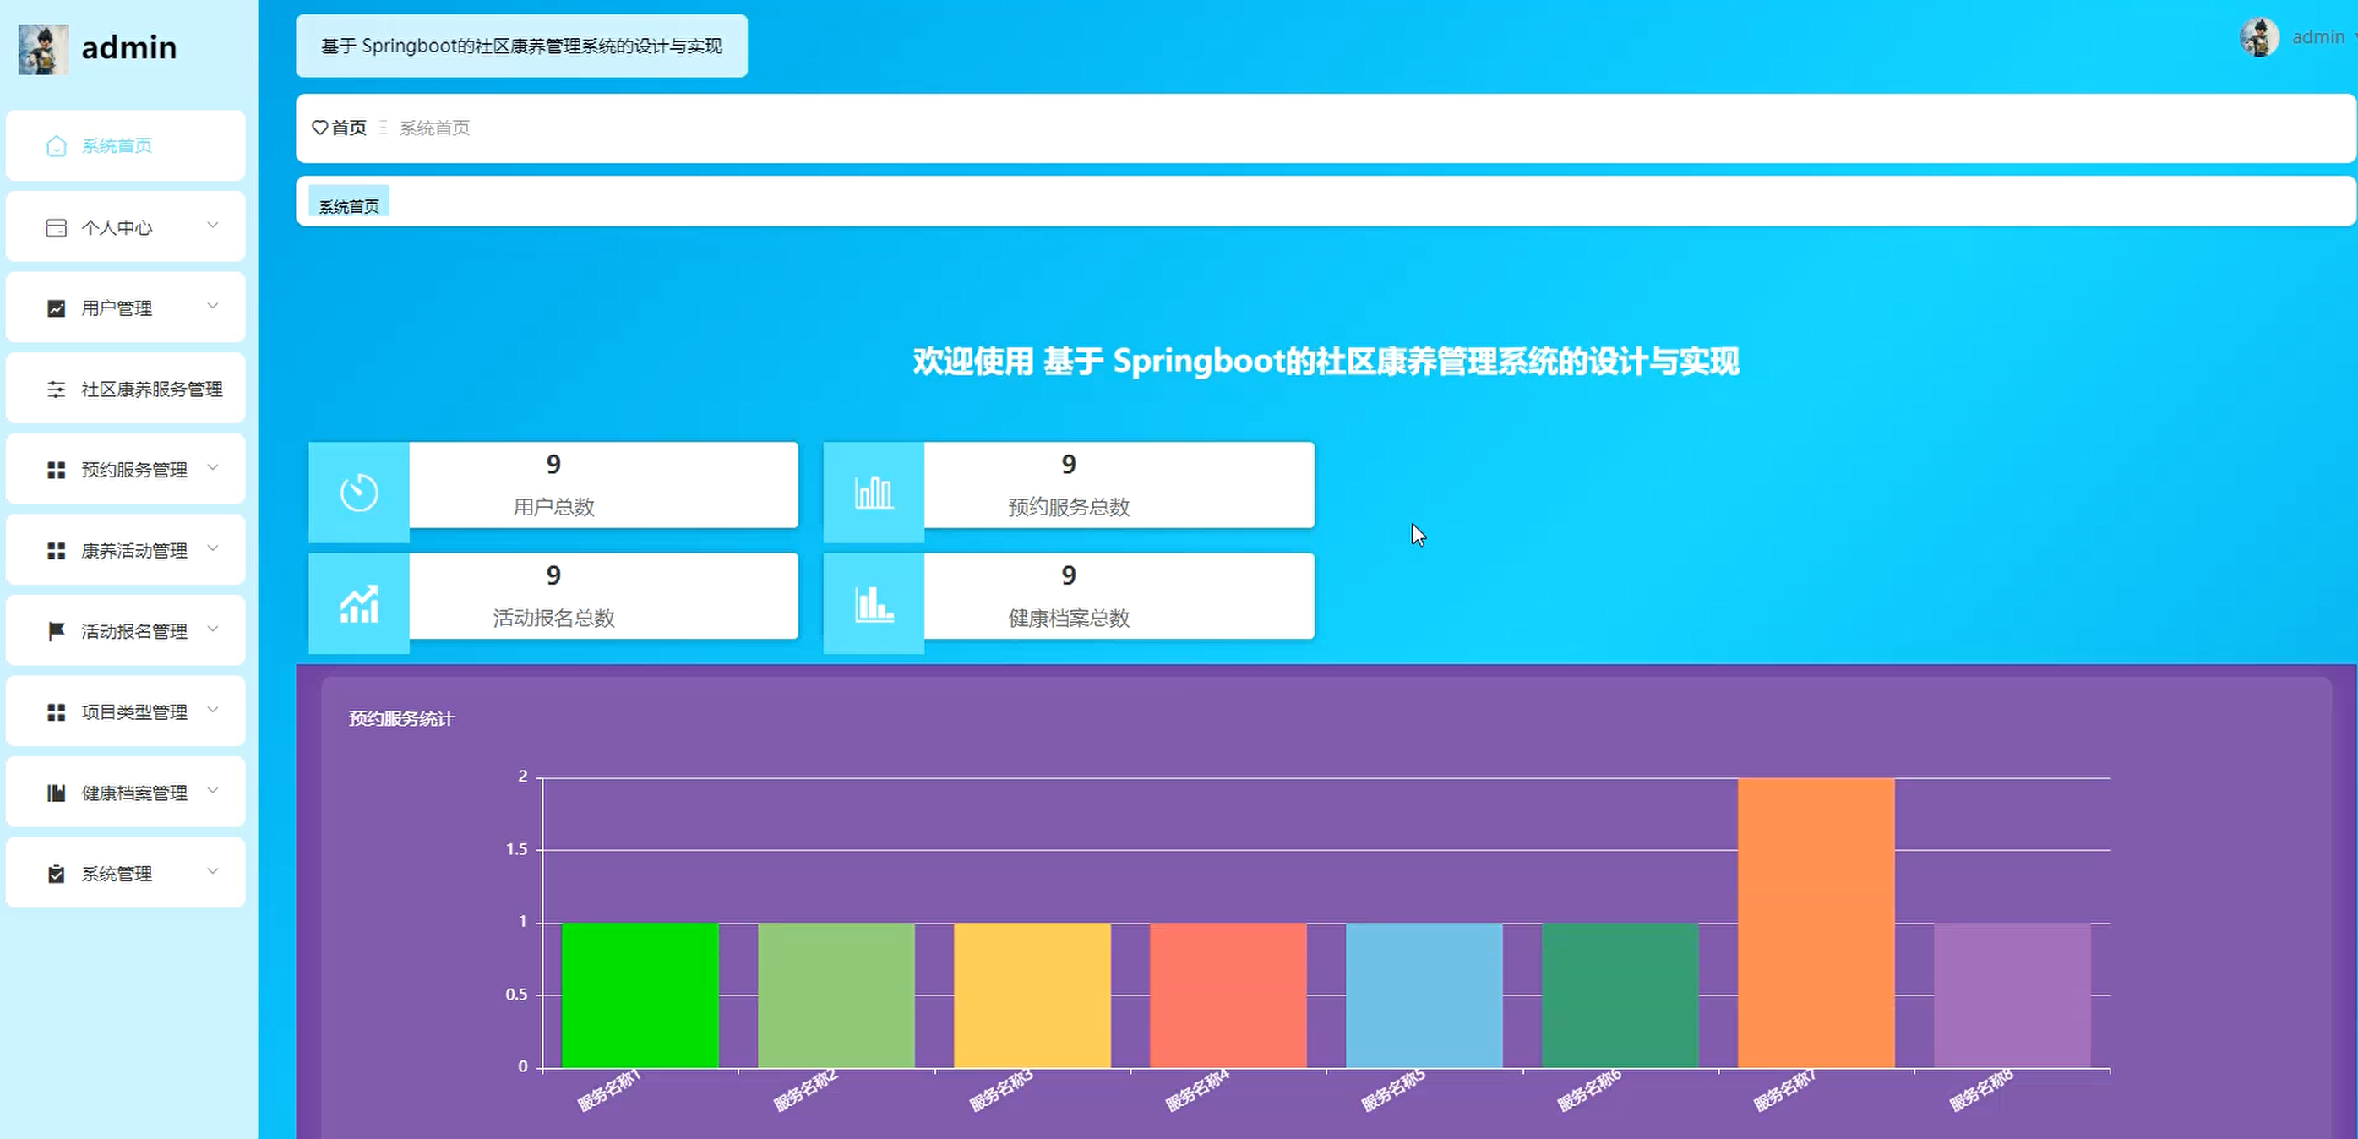This screenshot has height=1139, width=2358.
Task: Click the tall orange 服务名称7 bar
Action: pyautogui.click(x=1816, y=923)
